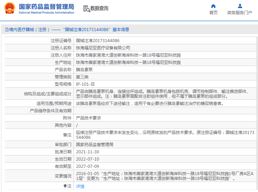Open the 详情 link
This screenshot has height=192, width=258.
click(x=80, y=186)
